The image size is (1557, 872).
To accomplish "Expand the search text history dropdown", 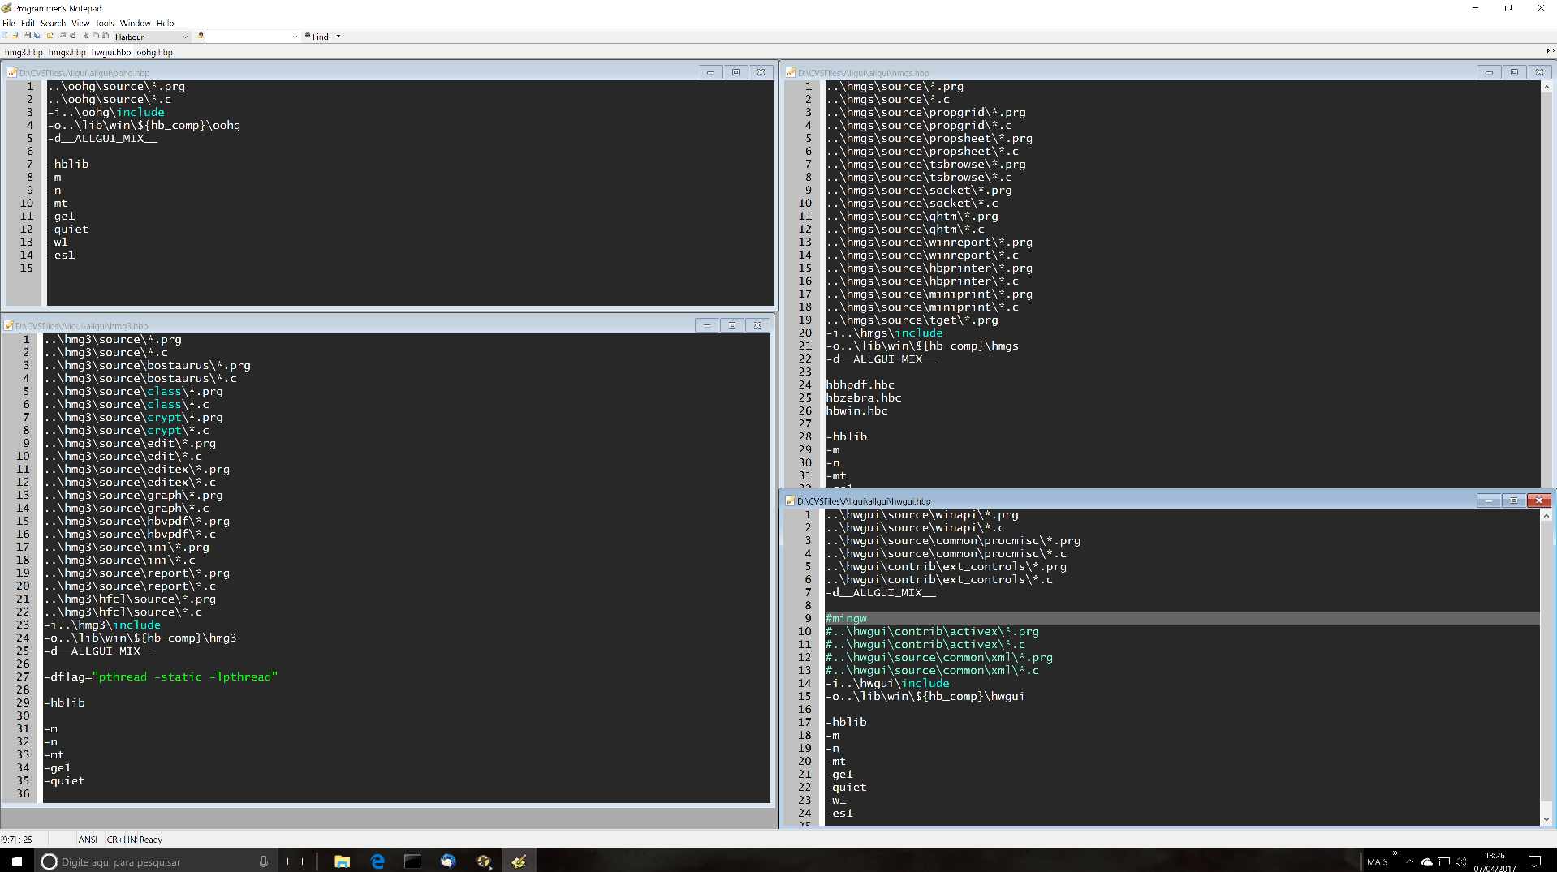I will [x=295, y=37].
